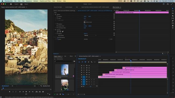Select the Type tool in the tools panel
This screenshot has height=98, width=175.
(x=173, y=28)
